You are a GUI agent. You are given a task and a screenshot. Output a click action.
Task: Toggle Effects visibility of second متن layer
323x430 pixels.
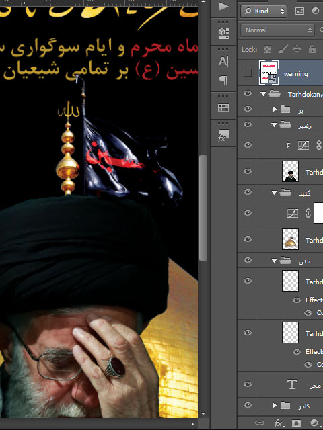tap(297, 352)
